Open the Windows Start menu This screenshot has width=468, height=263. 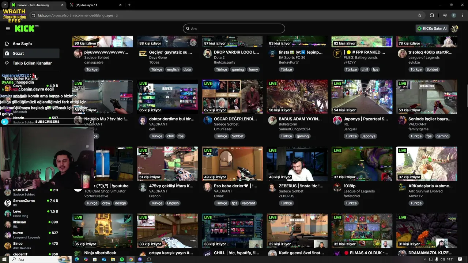(x=4, y=259)
